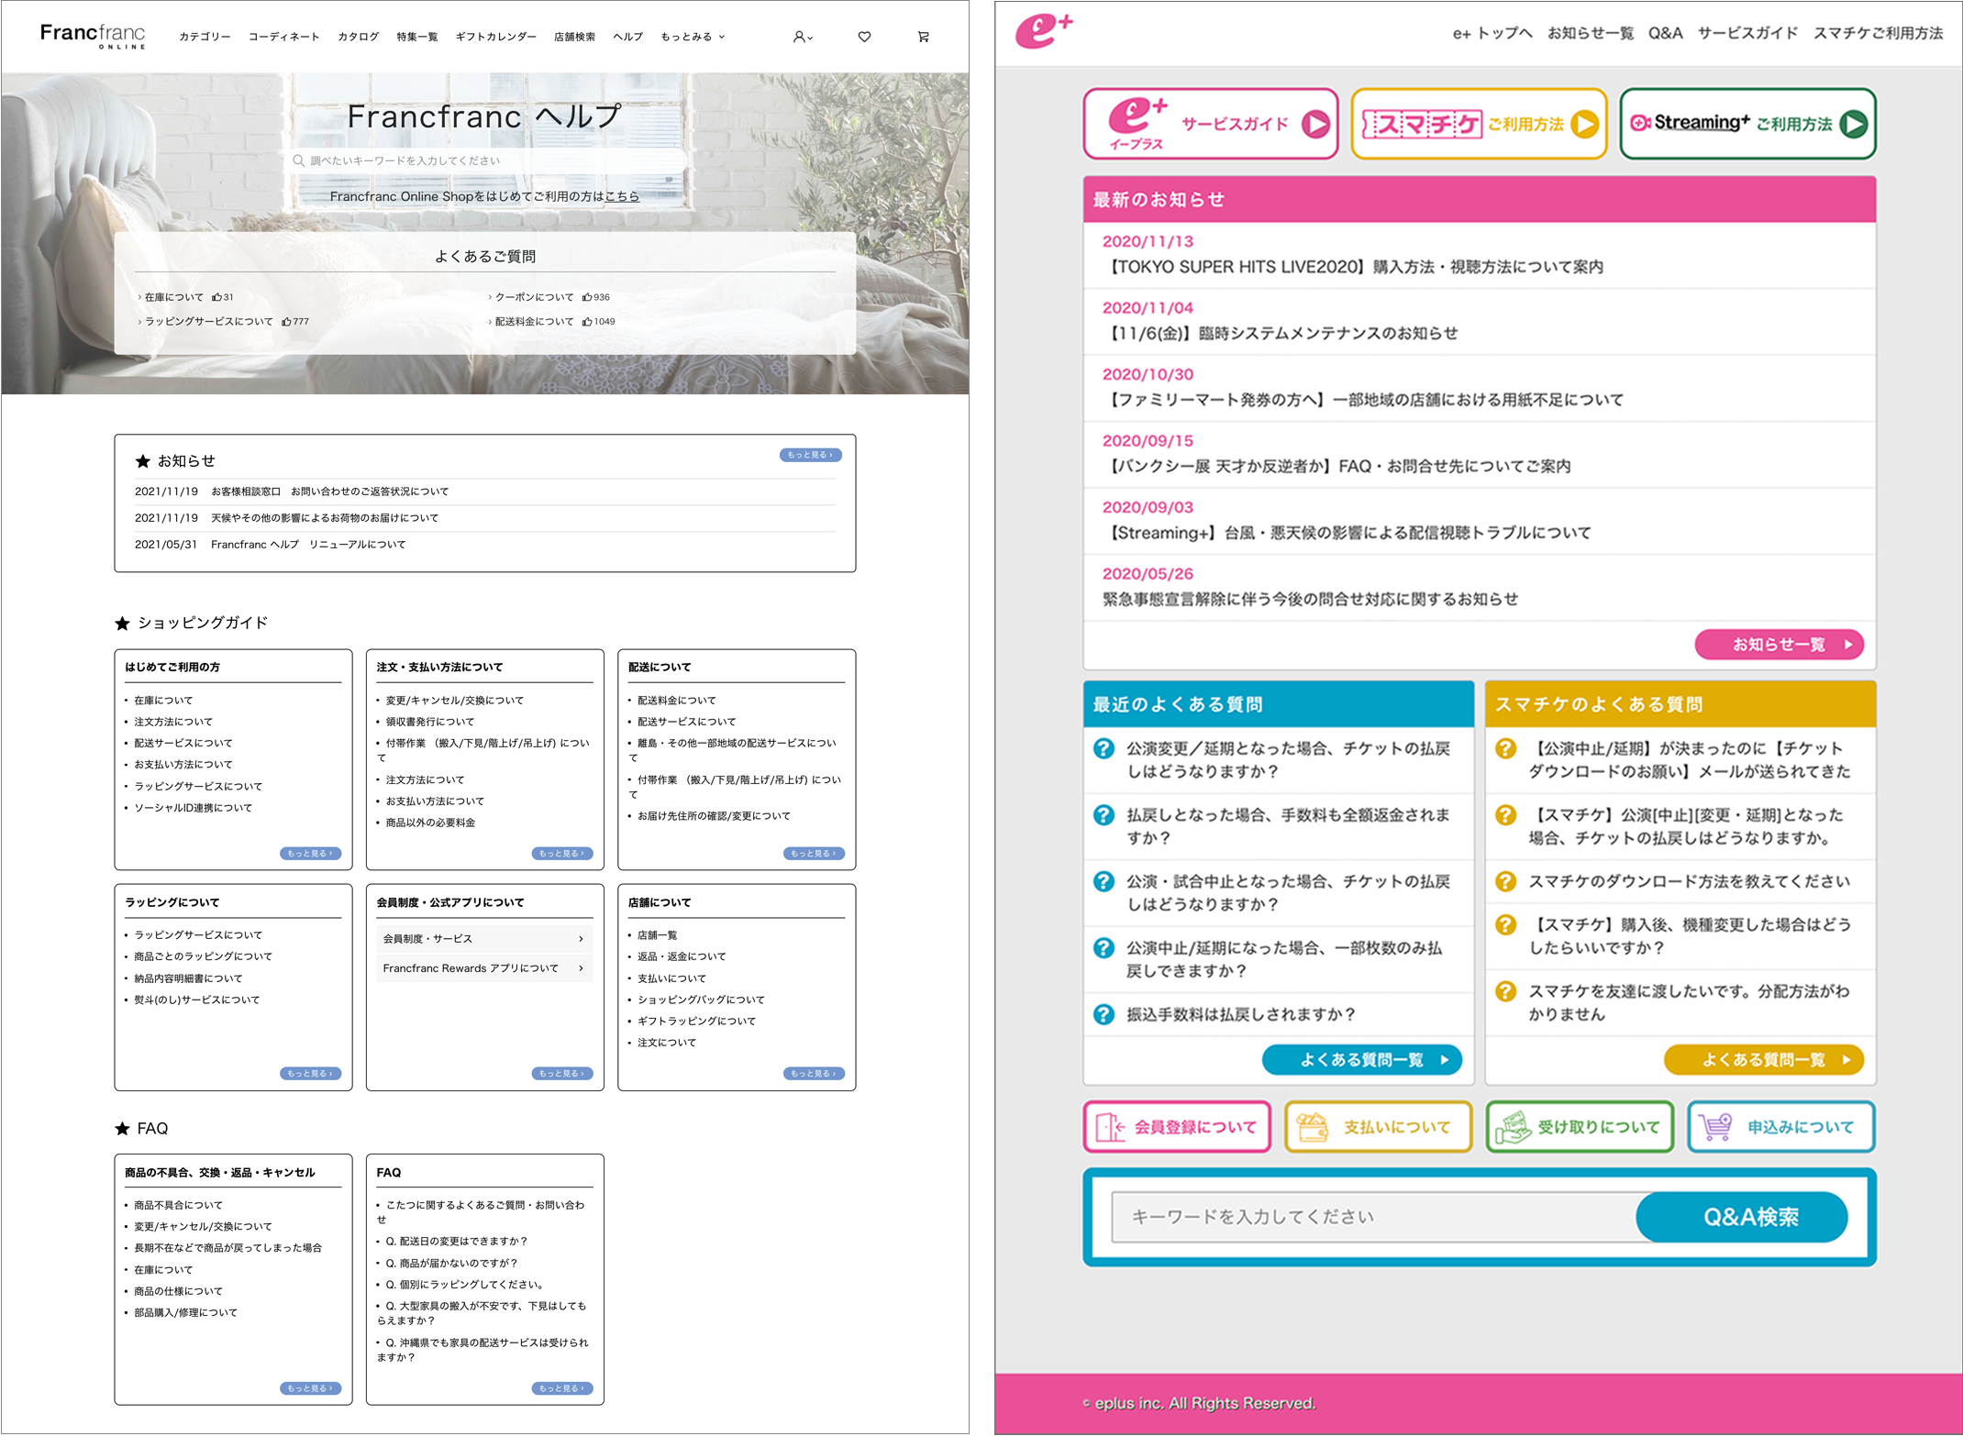
Task: Click the star icon next to お知らせ heading
Action: click(142, 461)
